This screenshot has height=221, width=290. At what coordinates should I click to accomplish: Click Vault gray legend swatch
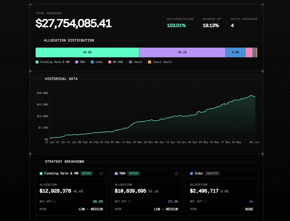(130, 62)
